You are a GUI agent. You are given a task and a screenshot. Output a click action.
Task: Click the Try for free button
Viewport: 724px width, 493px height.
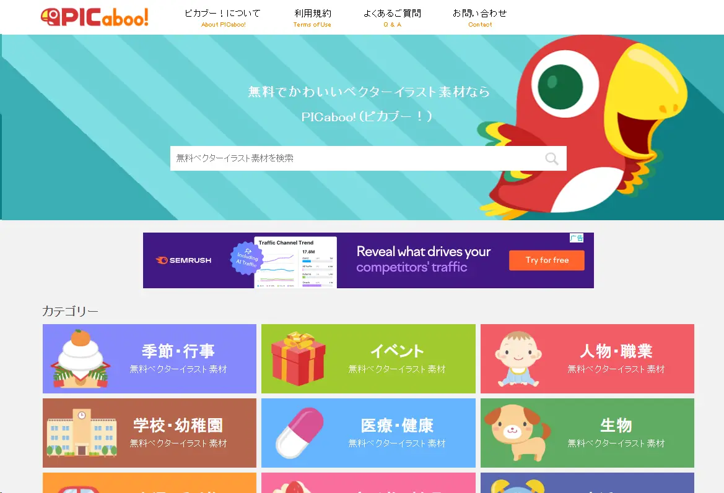point(547,260)
